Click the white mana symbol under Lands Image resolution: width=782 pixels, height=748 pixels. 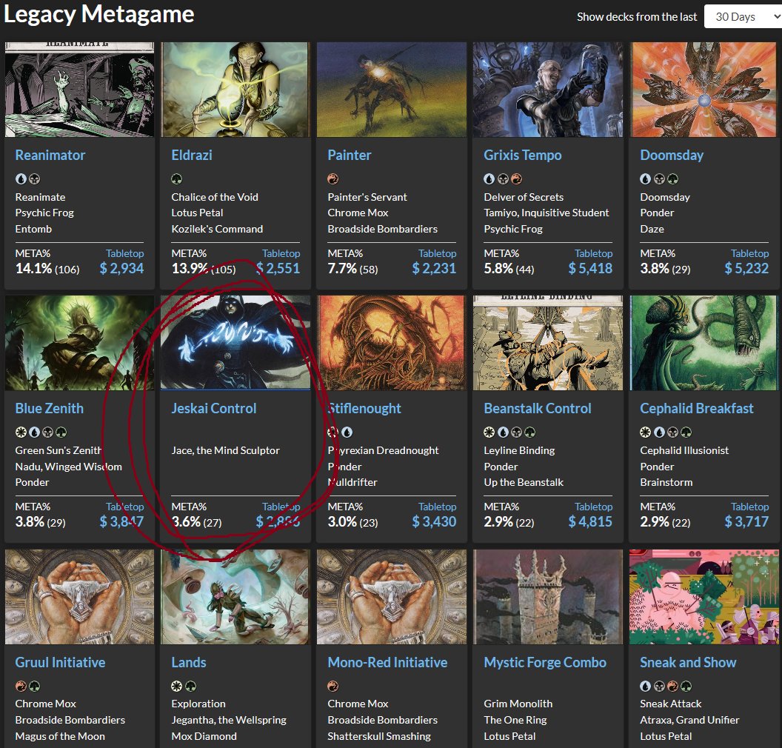[177, 687]
